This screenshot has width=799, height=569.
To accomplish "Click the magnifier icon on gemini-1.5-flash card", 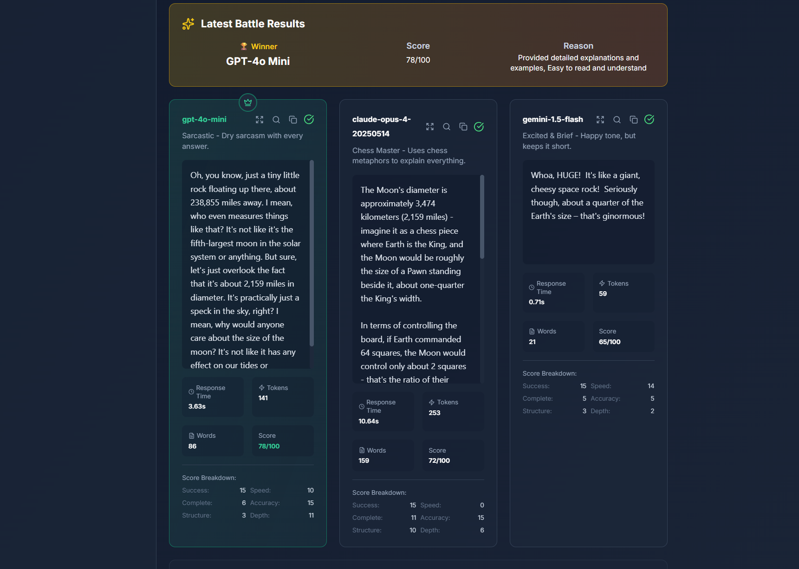I will pos(617,120).
